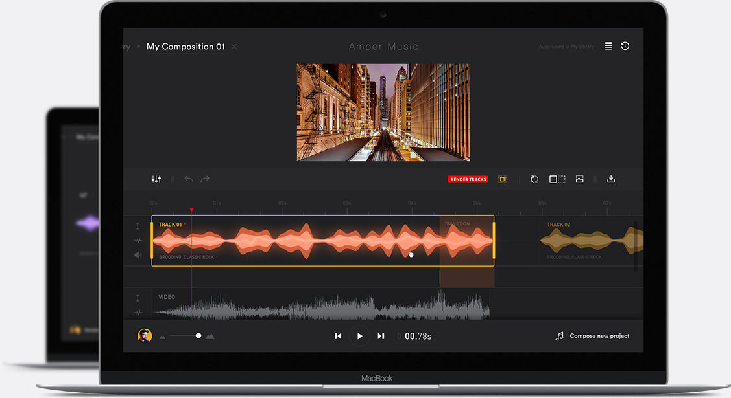This screenshot has height=398, width=731.
Task: Switch the split view layout icon
Action: [x=557, y=179]
